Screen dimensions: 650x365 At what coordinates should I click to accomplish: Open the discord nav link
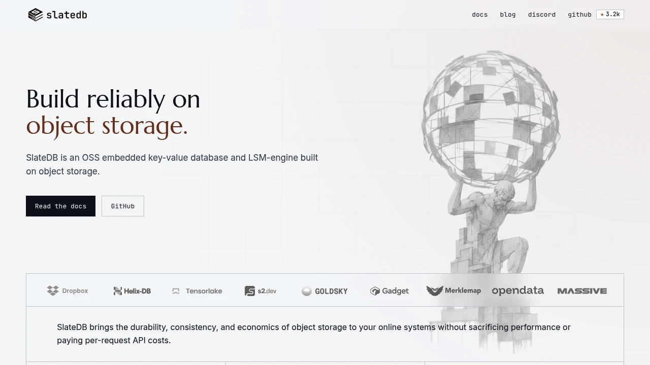542,15
